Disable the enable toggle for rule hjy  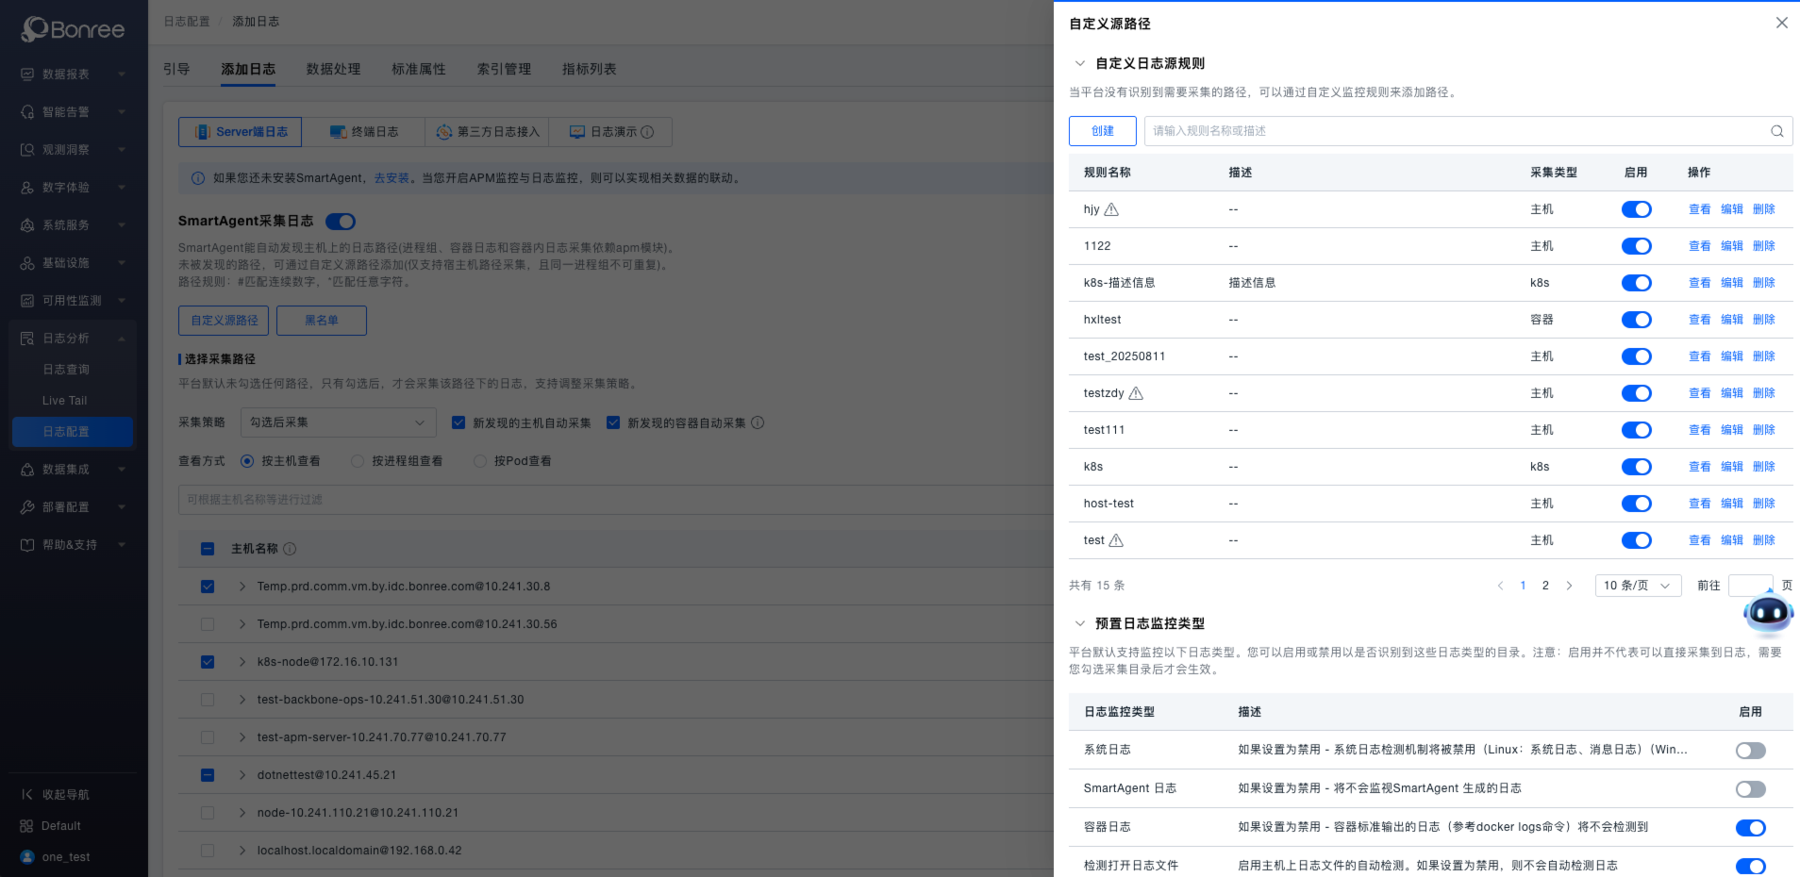1636,208
